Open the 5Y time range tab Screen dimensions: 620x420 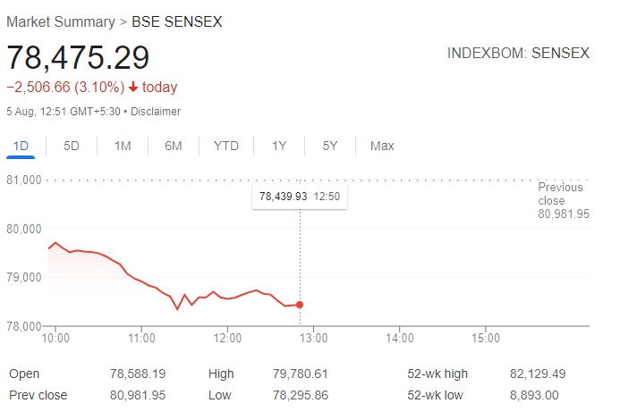pyautogui.click(x=330, y=146)
